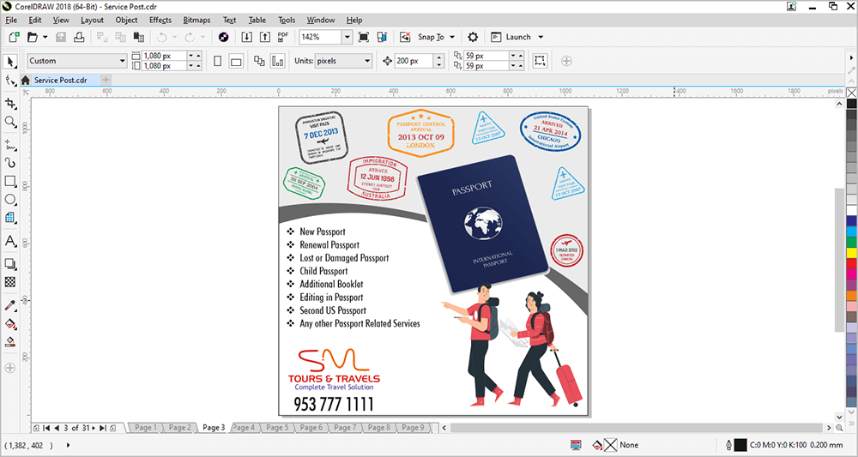Click the outline color black swatch in status bar
The image size is (858, 457).
[740, 445]
